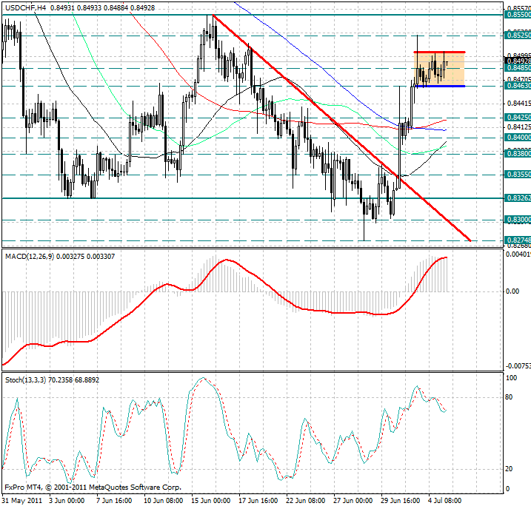Click the 17 Jun 16:00 time label
The width and height of the screenshot is (531, 506).
click(x=258, y=501)
